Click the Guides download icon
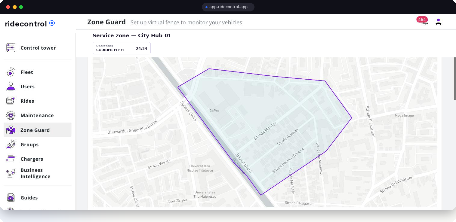 point(11,197)
